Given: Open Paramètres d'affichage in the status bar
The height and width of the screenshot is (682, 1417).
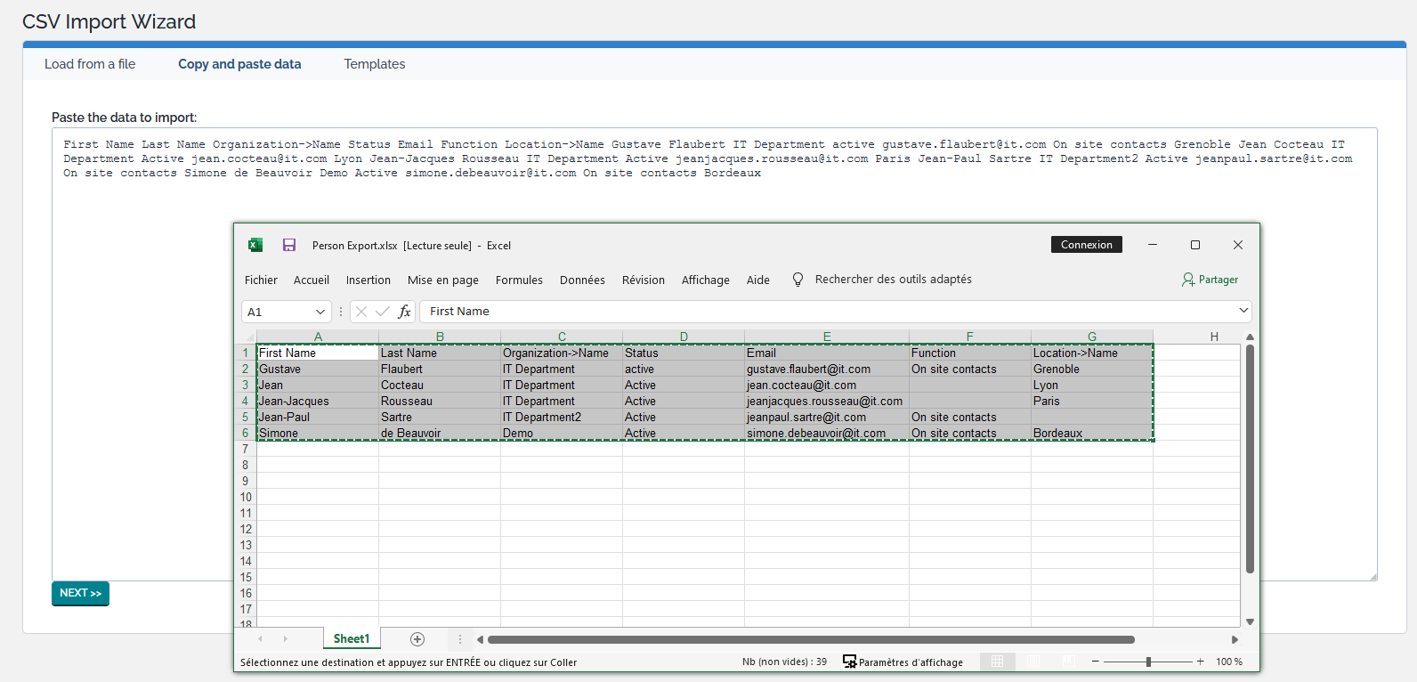Looking at the screenshot, I should pos(903,662).
